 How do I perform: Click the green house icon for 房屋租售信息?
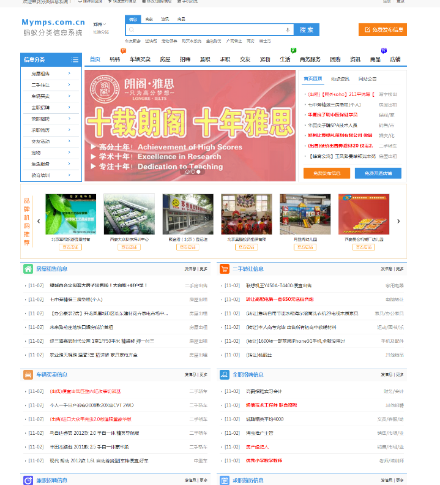[x=28, y=269]
